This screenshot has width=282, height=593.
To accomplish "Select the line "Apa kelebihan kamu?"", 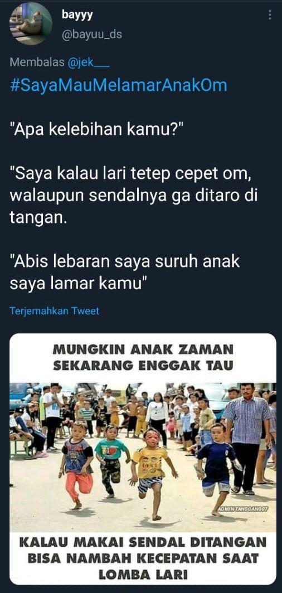I will [x=96, y=130].
